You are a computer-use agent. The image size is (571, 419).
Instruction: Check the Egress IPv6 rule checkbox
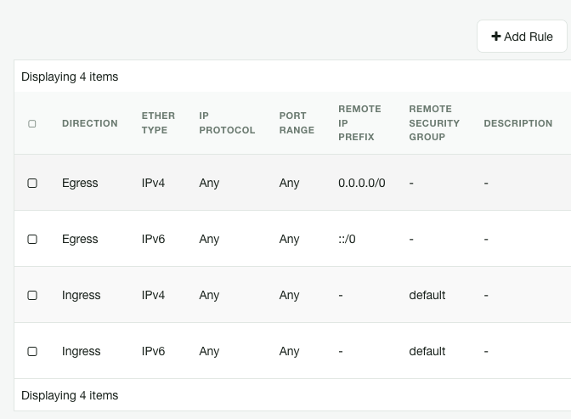(x=32, y=239)
